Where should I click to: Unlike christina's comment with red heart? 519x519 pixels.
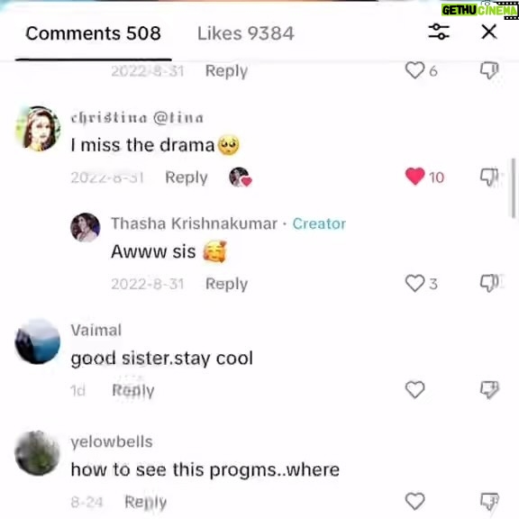(415, 177)
